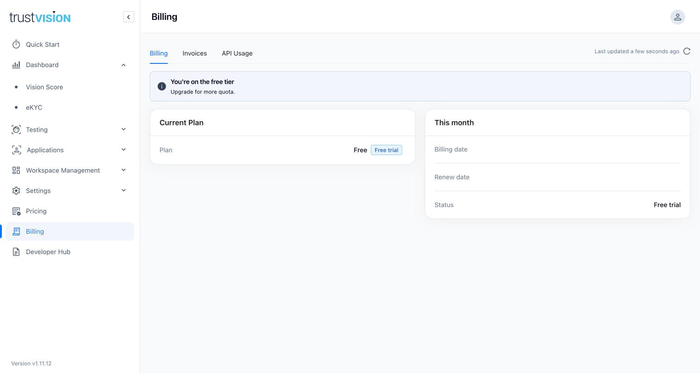Open Quick Start from the sidebar

point(70,44)
